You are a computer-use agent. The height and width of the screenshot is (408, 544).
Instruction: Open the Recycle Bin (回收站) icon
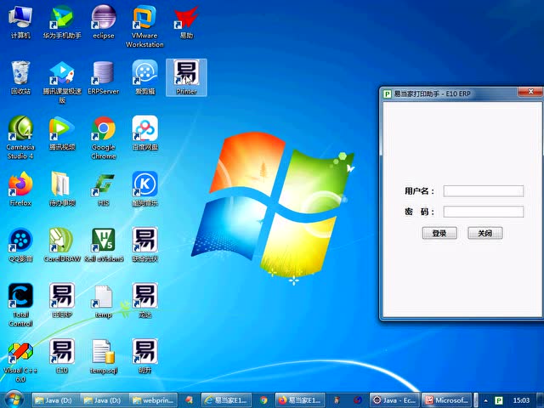[20, 77]
